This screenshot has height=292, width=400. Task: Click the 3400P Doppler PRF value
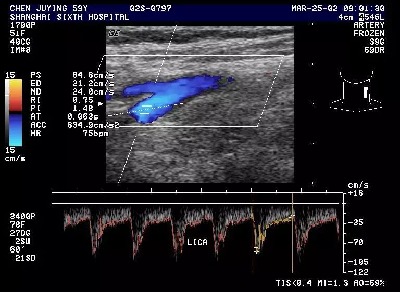pos(23,216)
